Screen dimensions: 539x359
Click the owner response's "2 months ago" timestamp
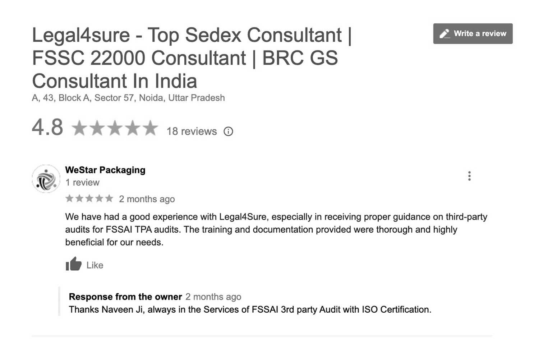213,297
